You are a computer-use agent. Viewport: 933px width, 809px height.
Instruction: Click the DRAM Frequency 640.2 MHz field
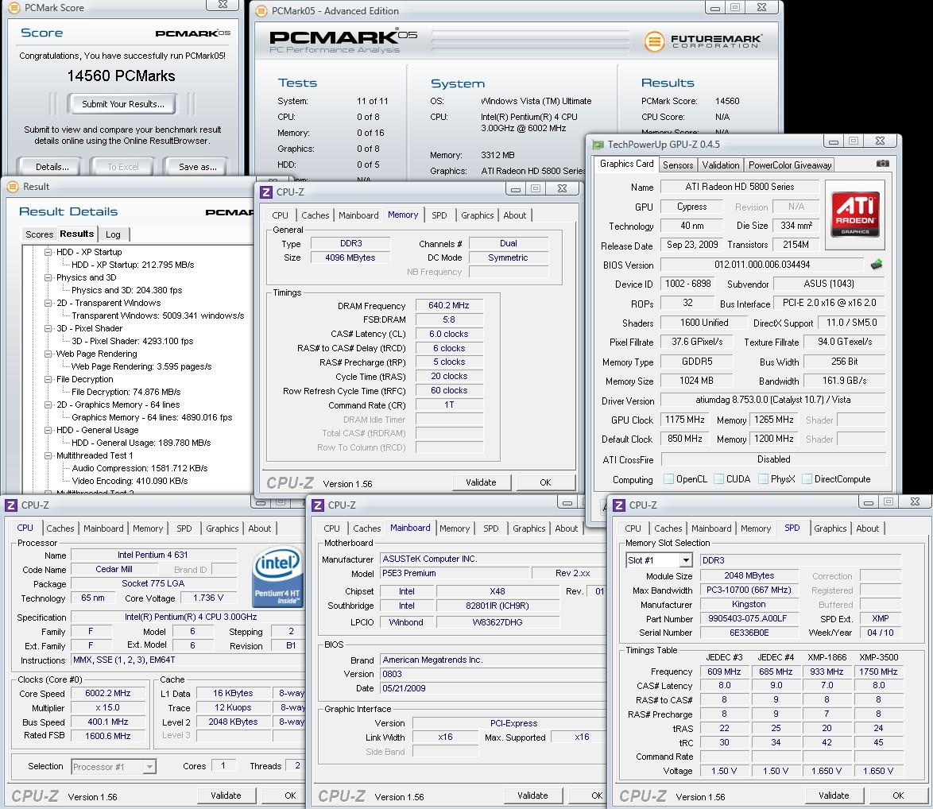449,306
